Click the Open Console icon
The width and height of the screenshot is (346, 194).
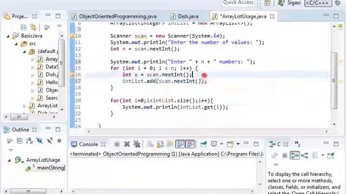point(230,144)
